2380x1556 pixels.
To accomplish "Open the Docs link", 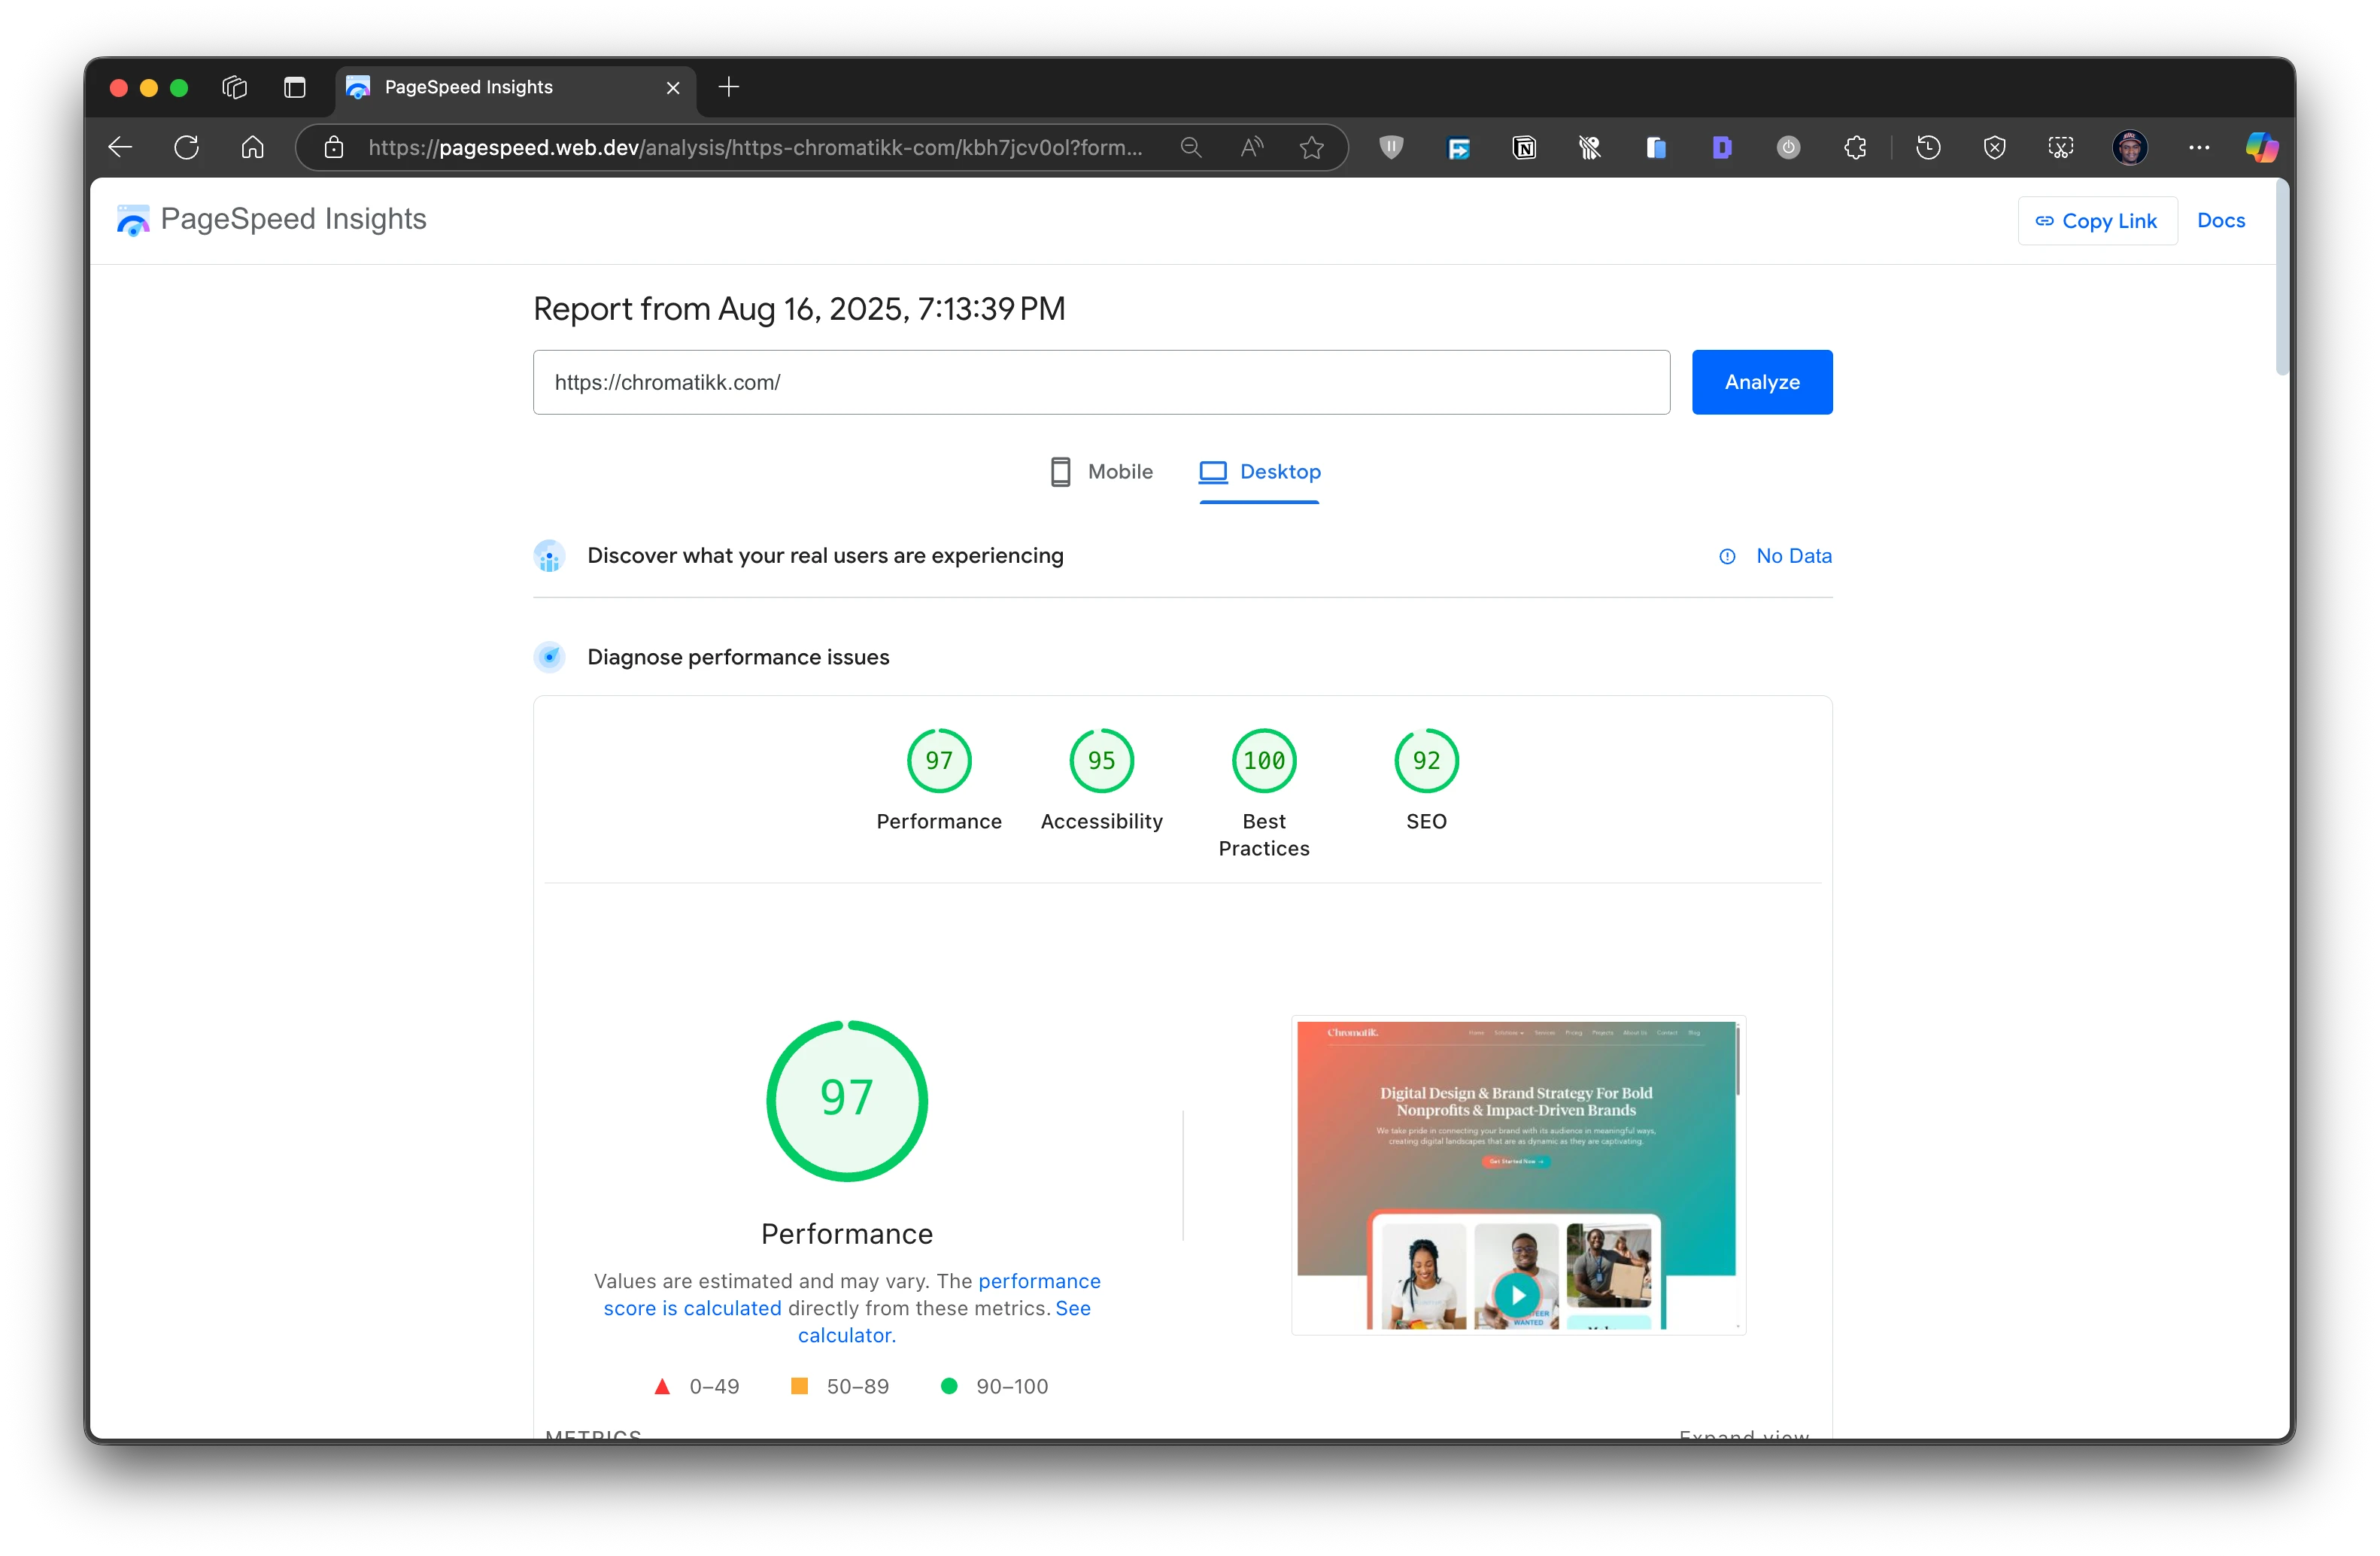I will [2221, 221].
